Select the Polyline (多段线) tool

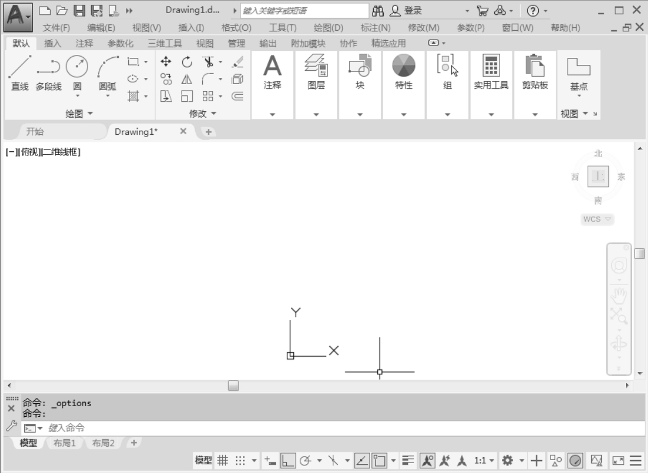pos(48,73)
